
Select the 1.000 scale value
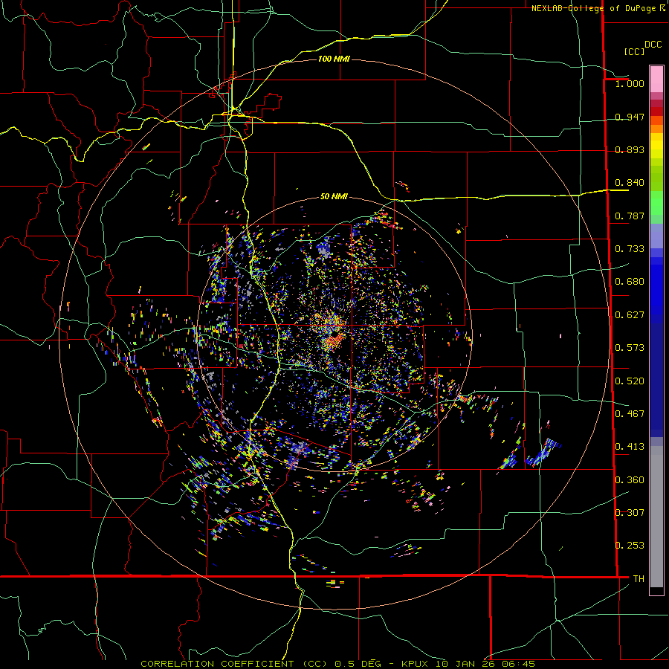point(630,83)
